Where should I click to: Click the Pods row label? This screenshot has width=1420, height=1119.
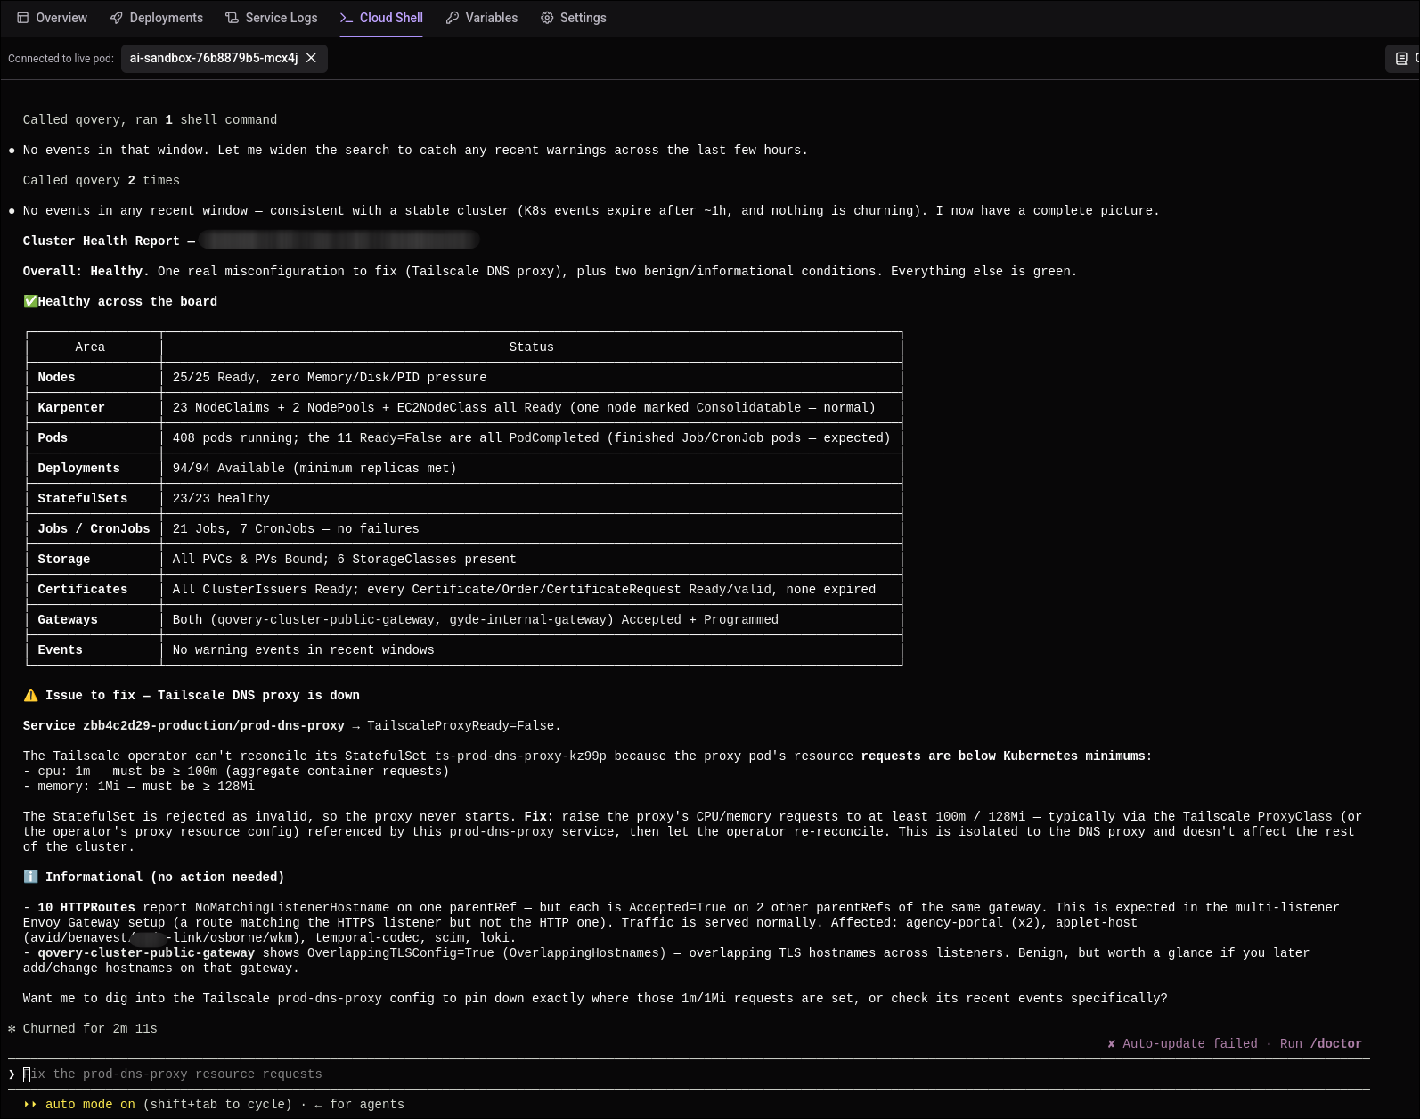pyautogui.click(x=53, y=438)
